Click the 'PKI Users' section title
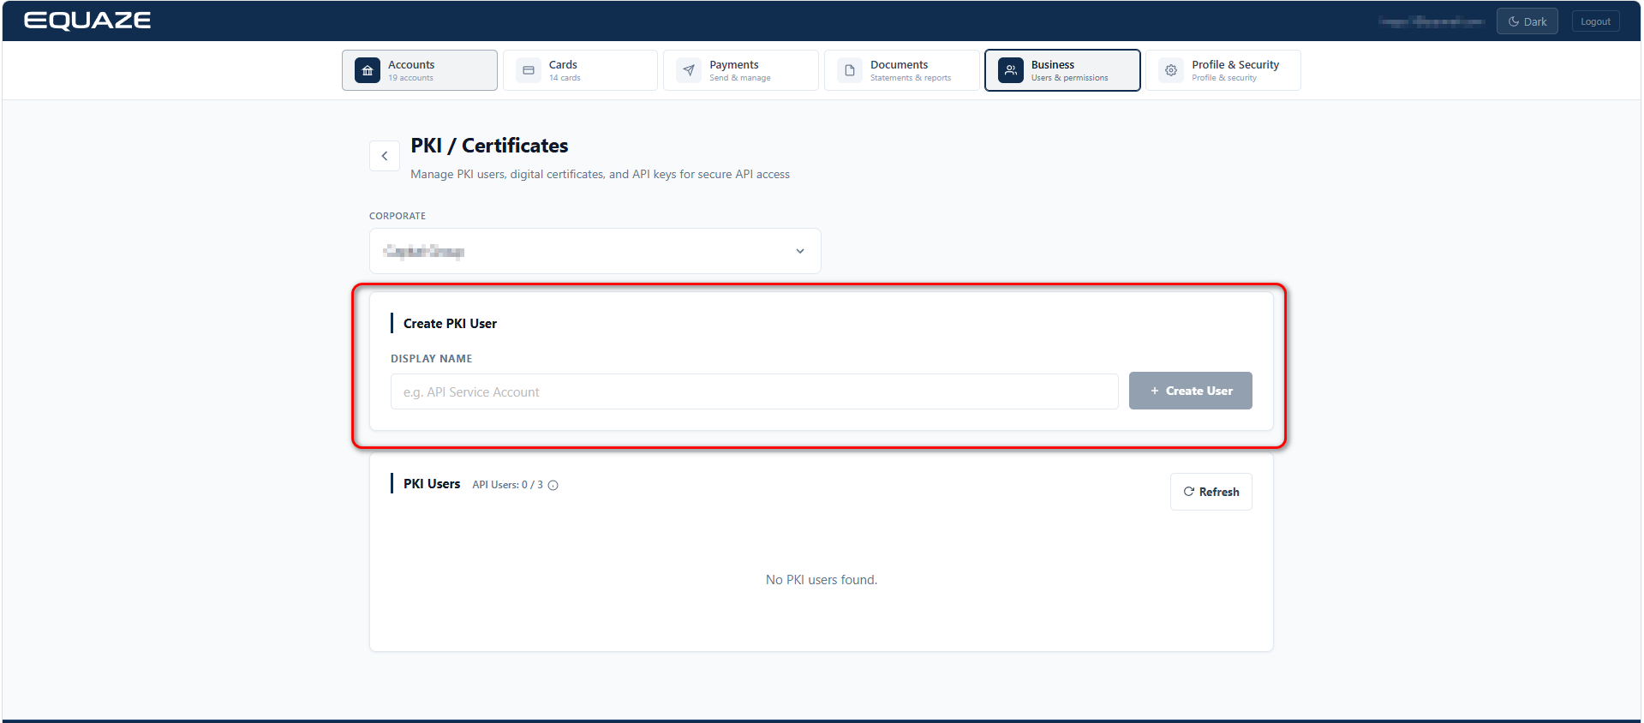Viewport: 1644px width, 723px height. point(432,484)
